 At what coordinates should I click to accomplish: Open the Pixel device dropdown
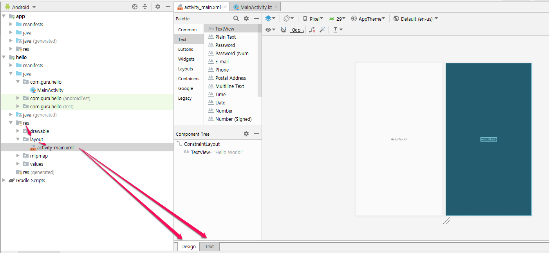313,18
